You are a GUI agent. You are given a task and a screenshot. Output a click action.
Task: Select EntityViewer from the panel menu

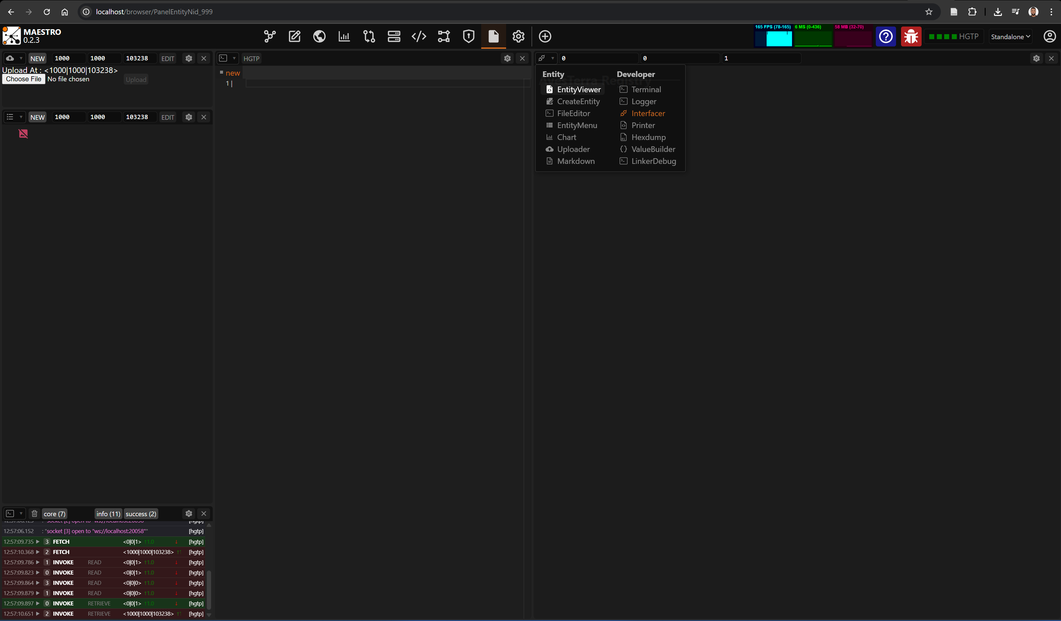coord(573,89)
